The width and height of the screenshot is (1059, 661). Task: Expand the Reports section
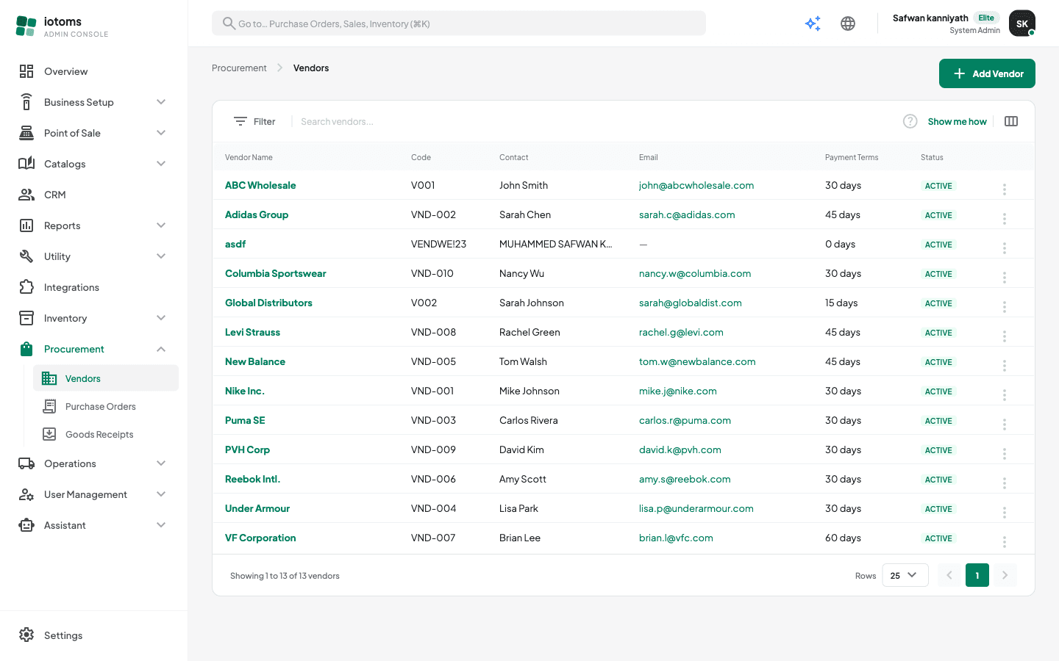coord(161,225)
